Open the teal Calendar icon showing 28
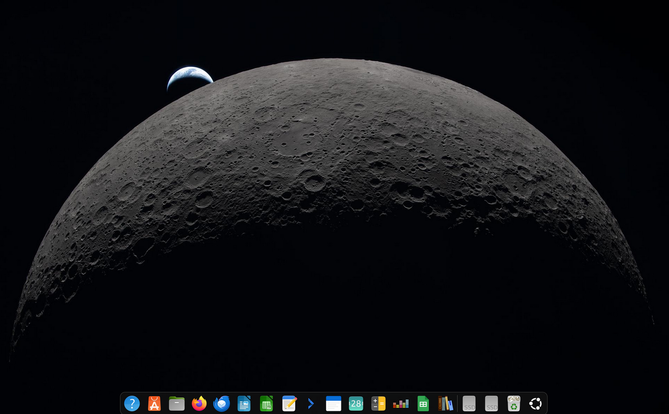The width and height of the screenshot is (669, 414). (356, 404)
